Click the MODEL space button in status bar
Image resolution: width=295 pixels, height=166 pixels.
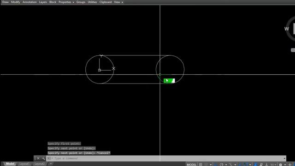[192, 165]
